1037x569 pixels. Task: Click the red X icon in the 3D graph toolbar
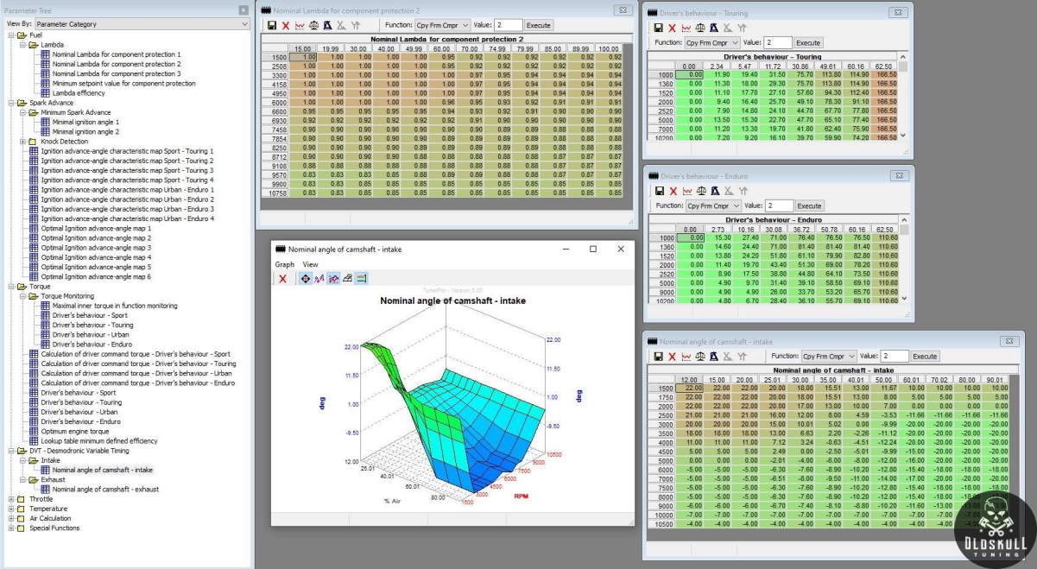point(282,279)
